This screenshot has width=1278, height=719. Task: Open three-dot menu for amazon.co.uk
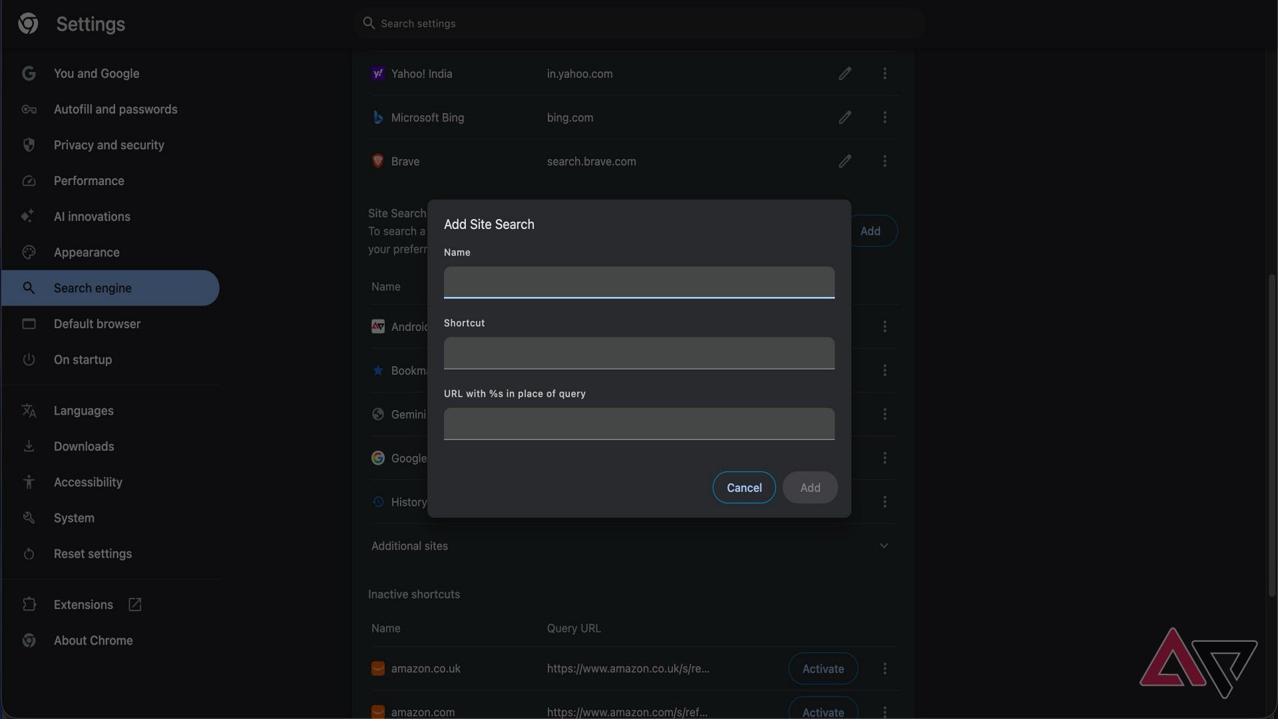pyautogui.click(x=885, y=668)
